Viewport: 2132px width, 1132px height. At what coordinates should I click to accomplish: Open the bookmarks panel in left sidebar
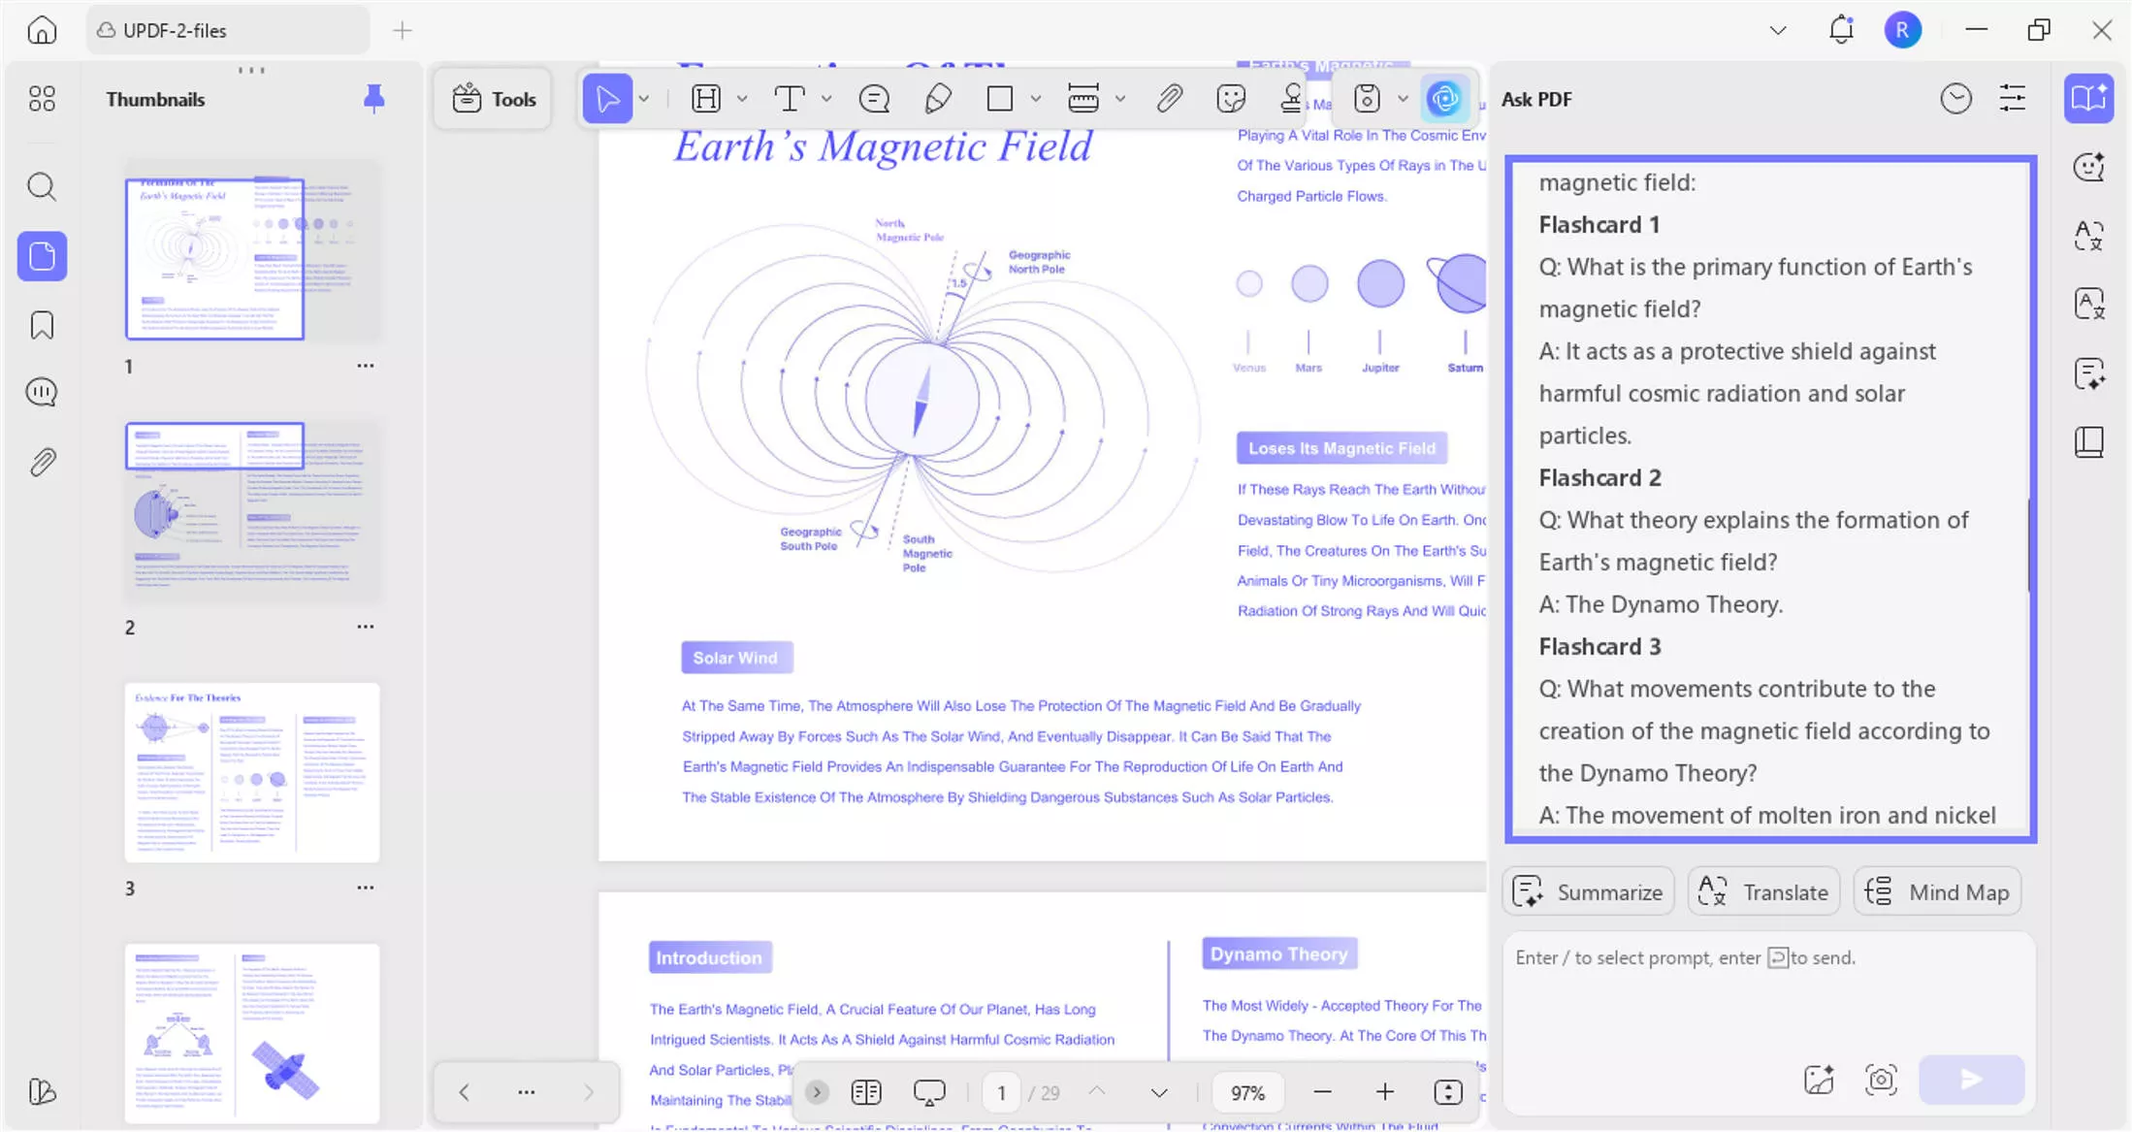[x=42, y=325]
